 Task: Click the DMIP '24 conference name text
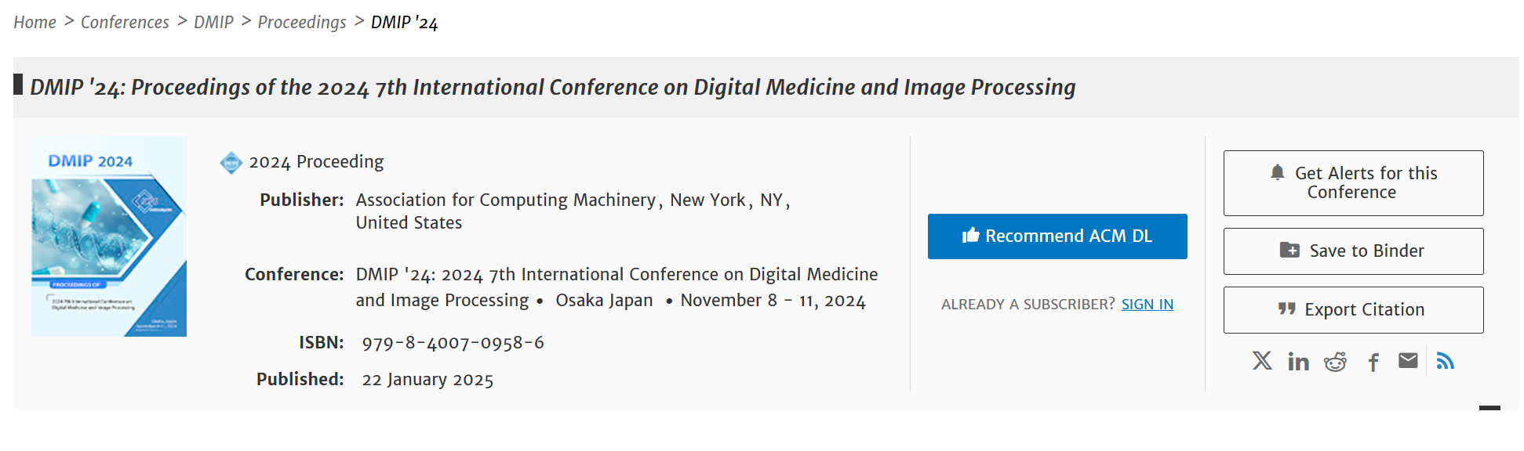[x=617, y=287]
